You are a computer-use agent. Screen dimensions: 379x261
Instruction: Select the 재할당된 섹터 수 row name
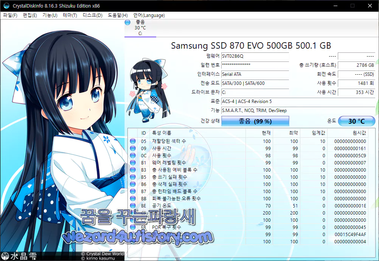(169, 141)
